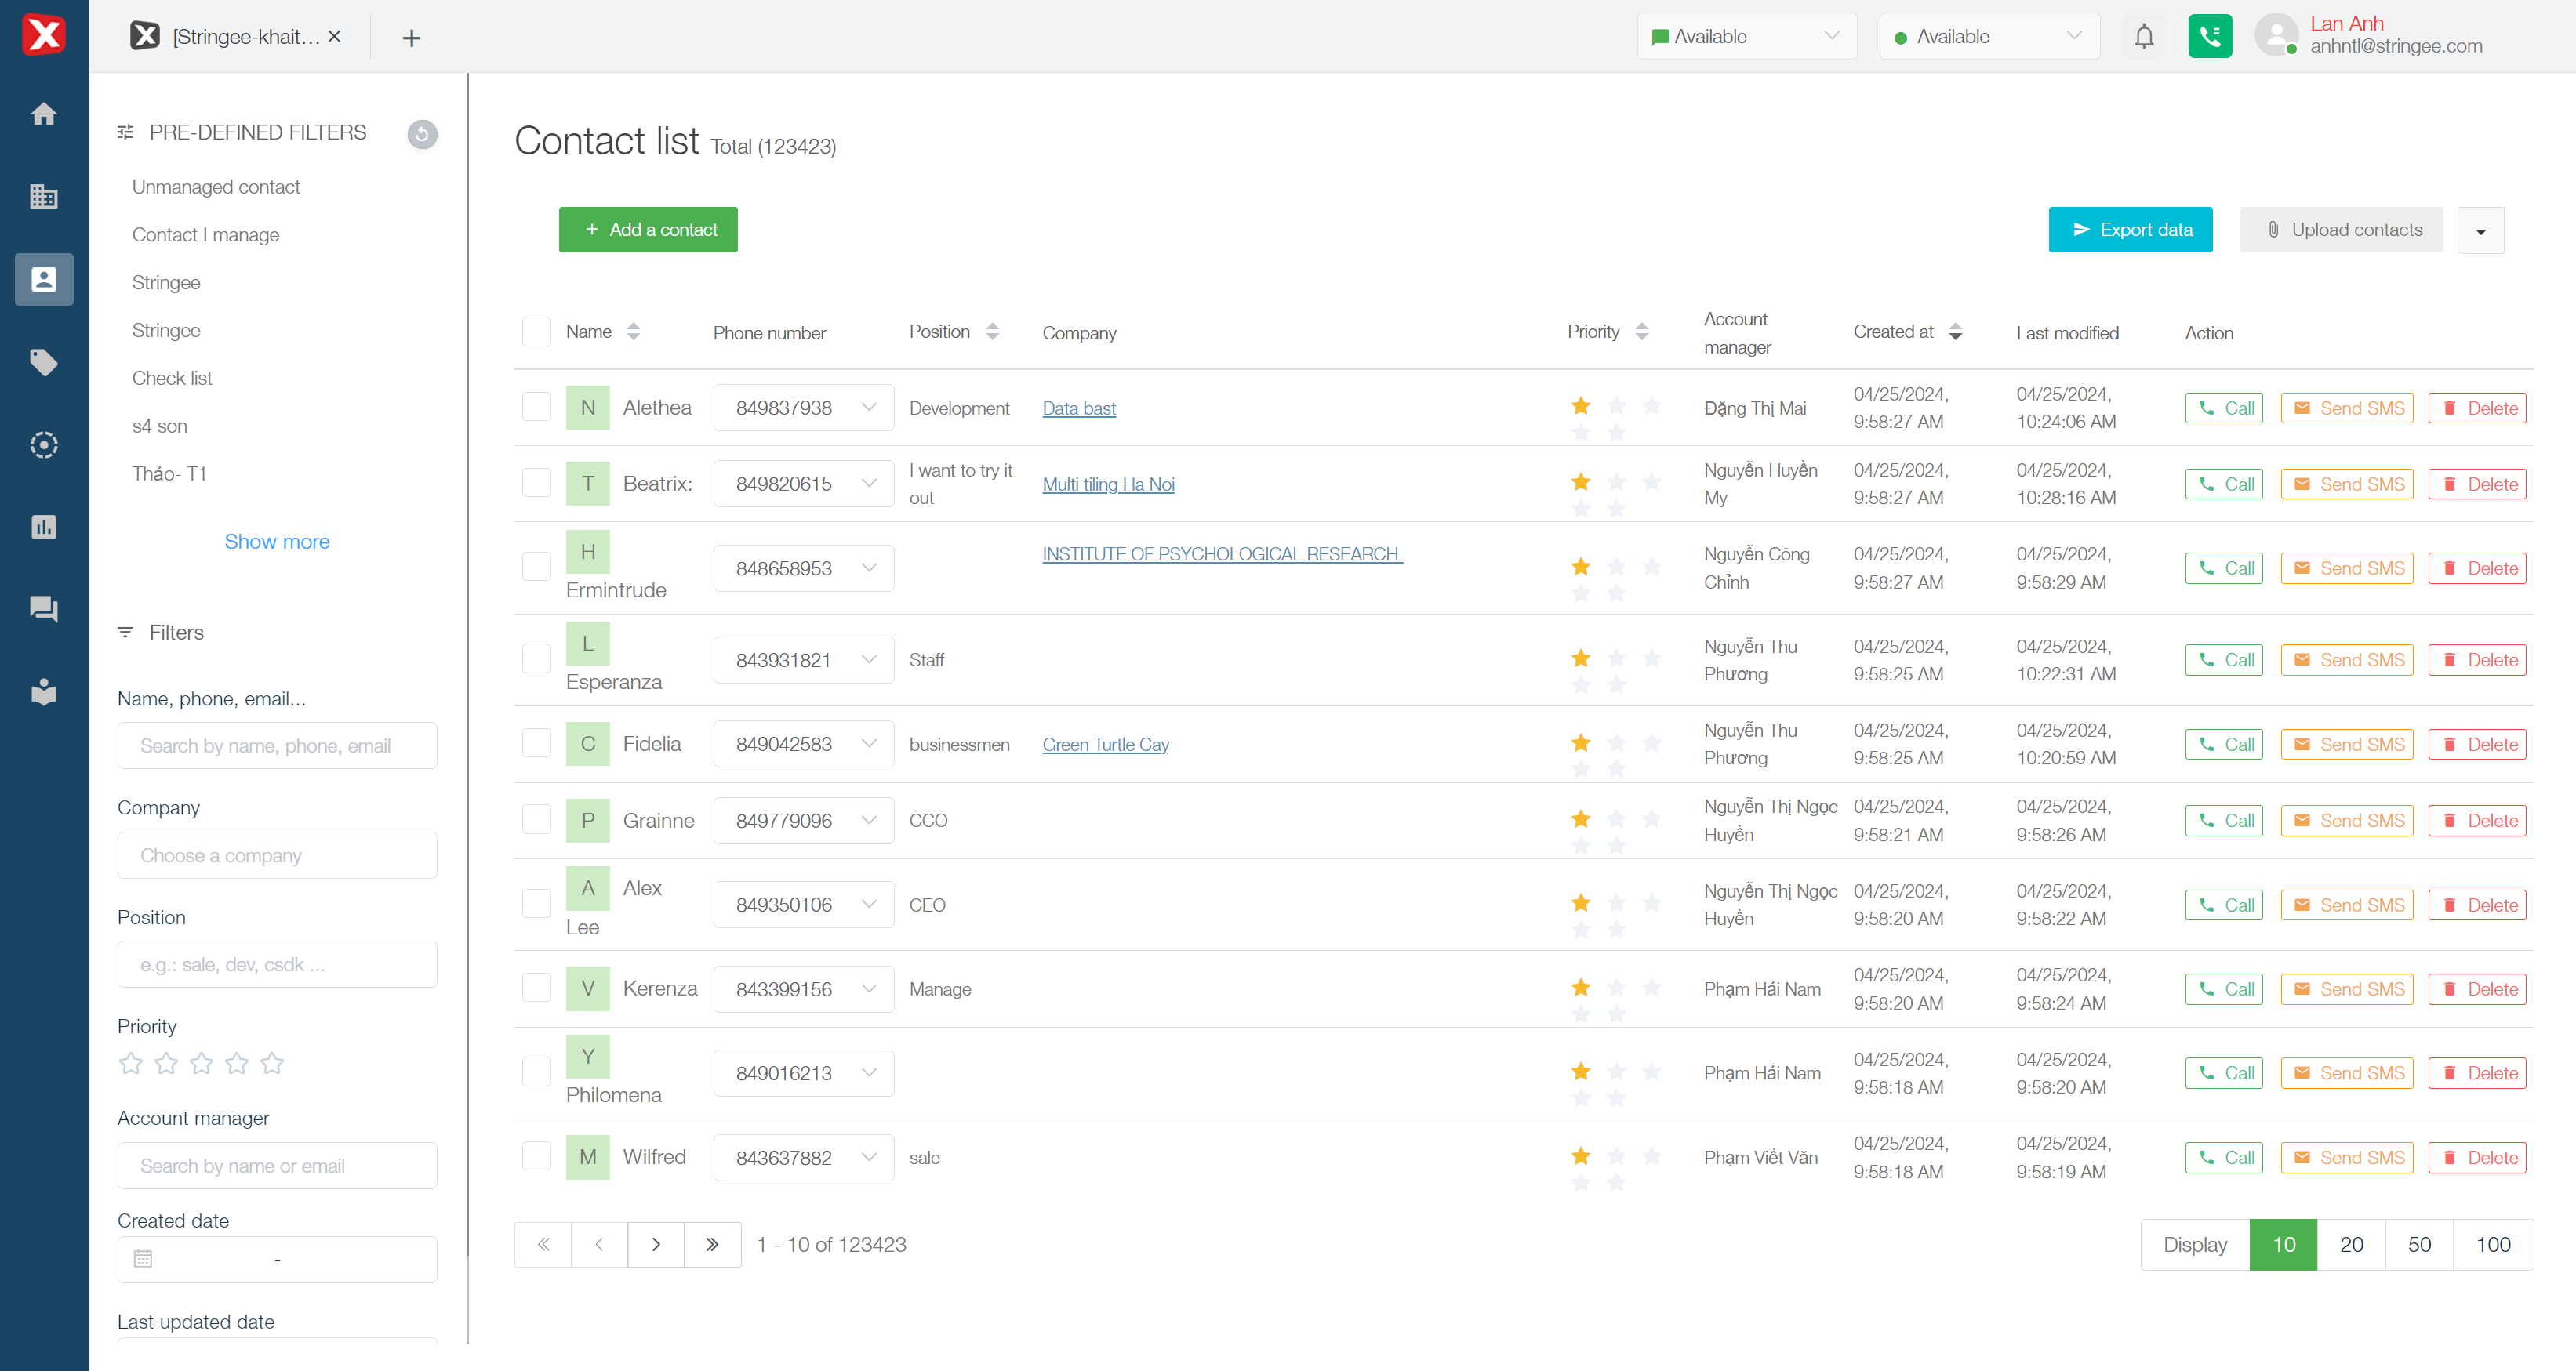Tick the checkbox for the Alethea row
Viewport: 2576px width, 1371px height.
[x=537, y=407]
